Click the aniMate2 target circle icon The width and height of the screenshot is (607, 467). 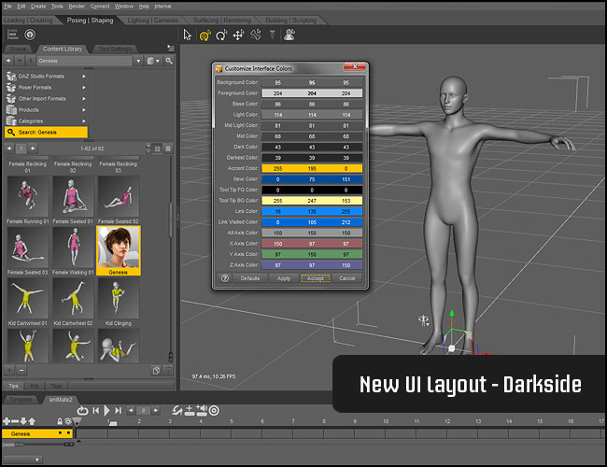click(214, 410)
